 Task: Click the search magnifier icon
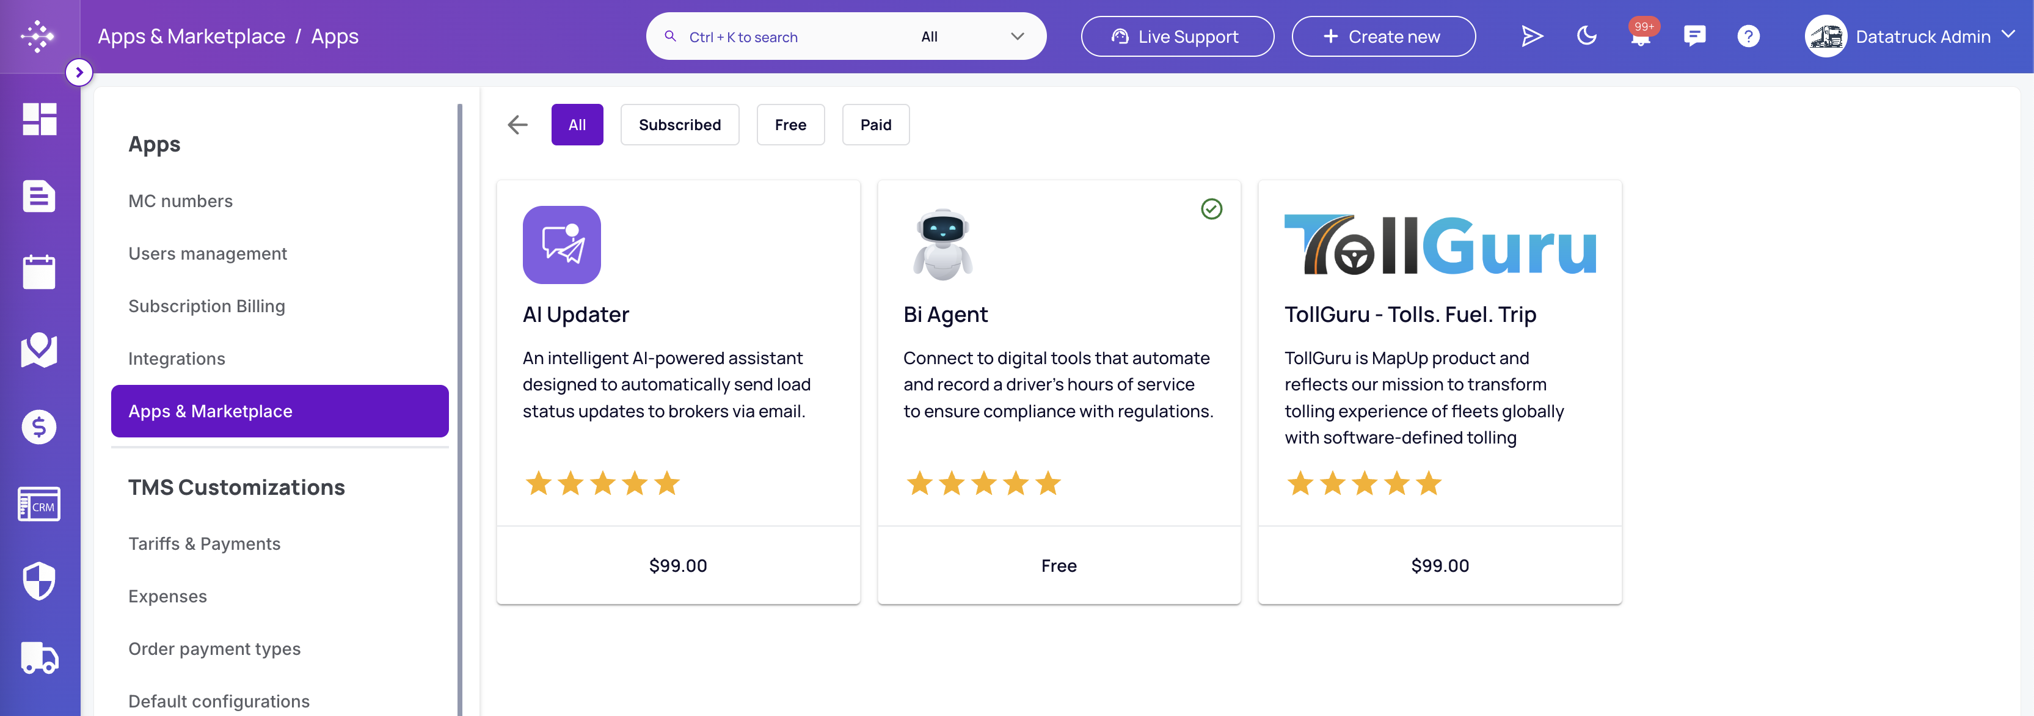click(x=671, y=36)
